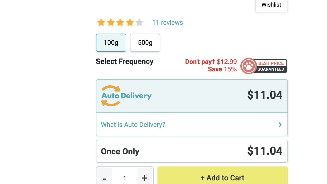Image resolution: width=327 pixels, height=184 pixels.
Task: Click the Wishlist button
Action: [271, 5]
